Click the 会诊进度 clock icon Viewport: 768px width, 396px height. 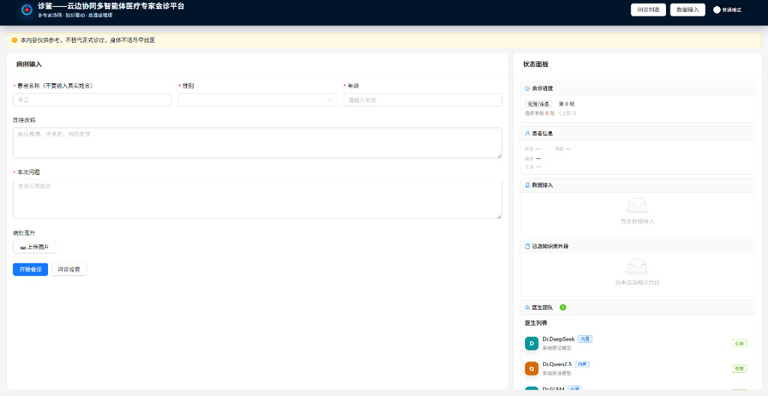pyautogui.click(x=527, y=88)
